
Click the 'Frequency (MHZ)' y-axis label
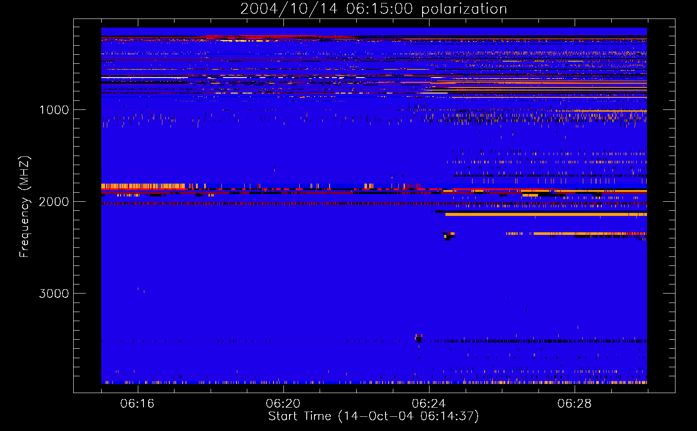pyautogui.click(x=25, y=207)
